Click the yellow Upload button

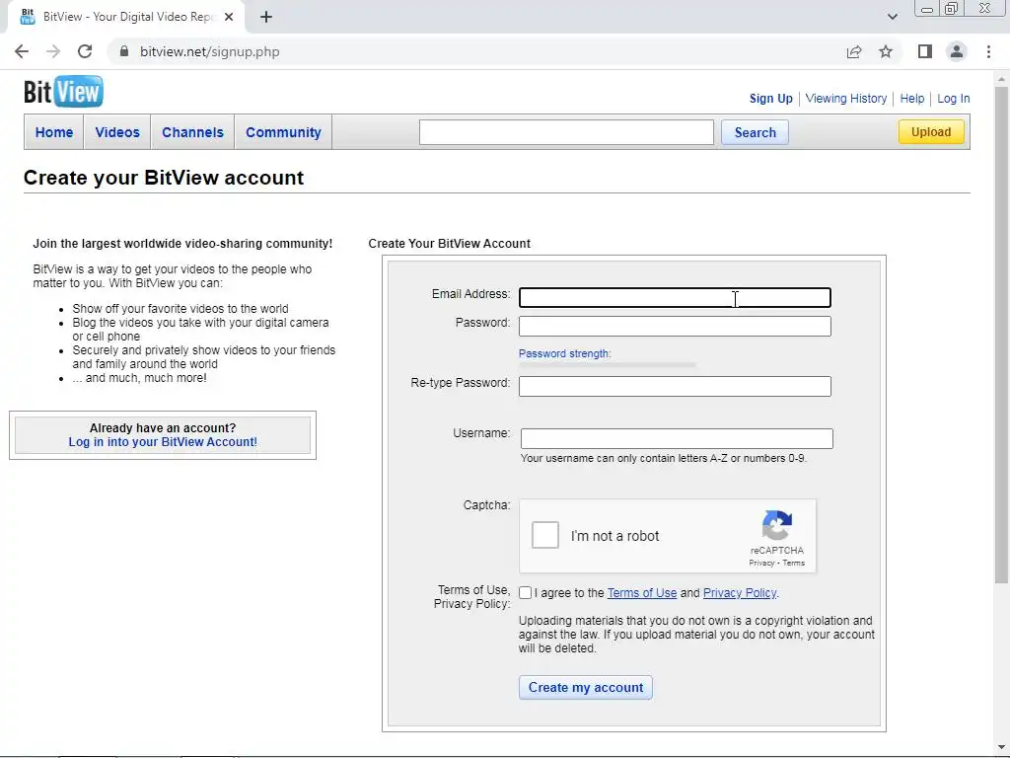pos(931,131)
